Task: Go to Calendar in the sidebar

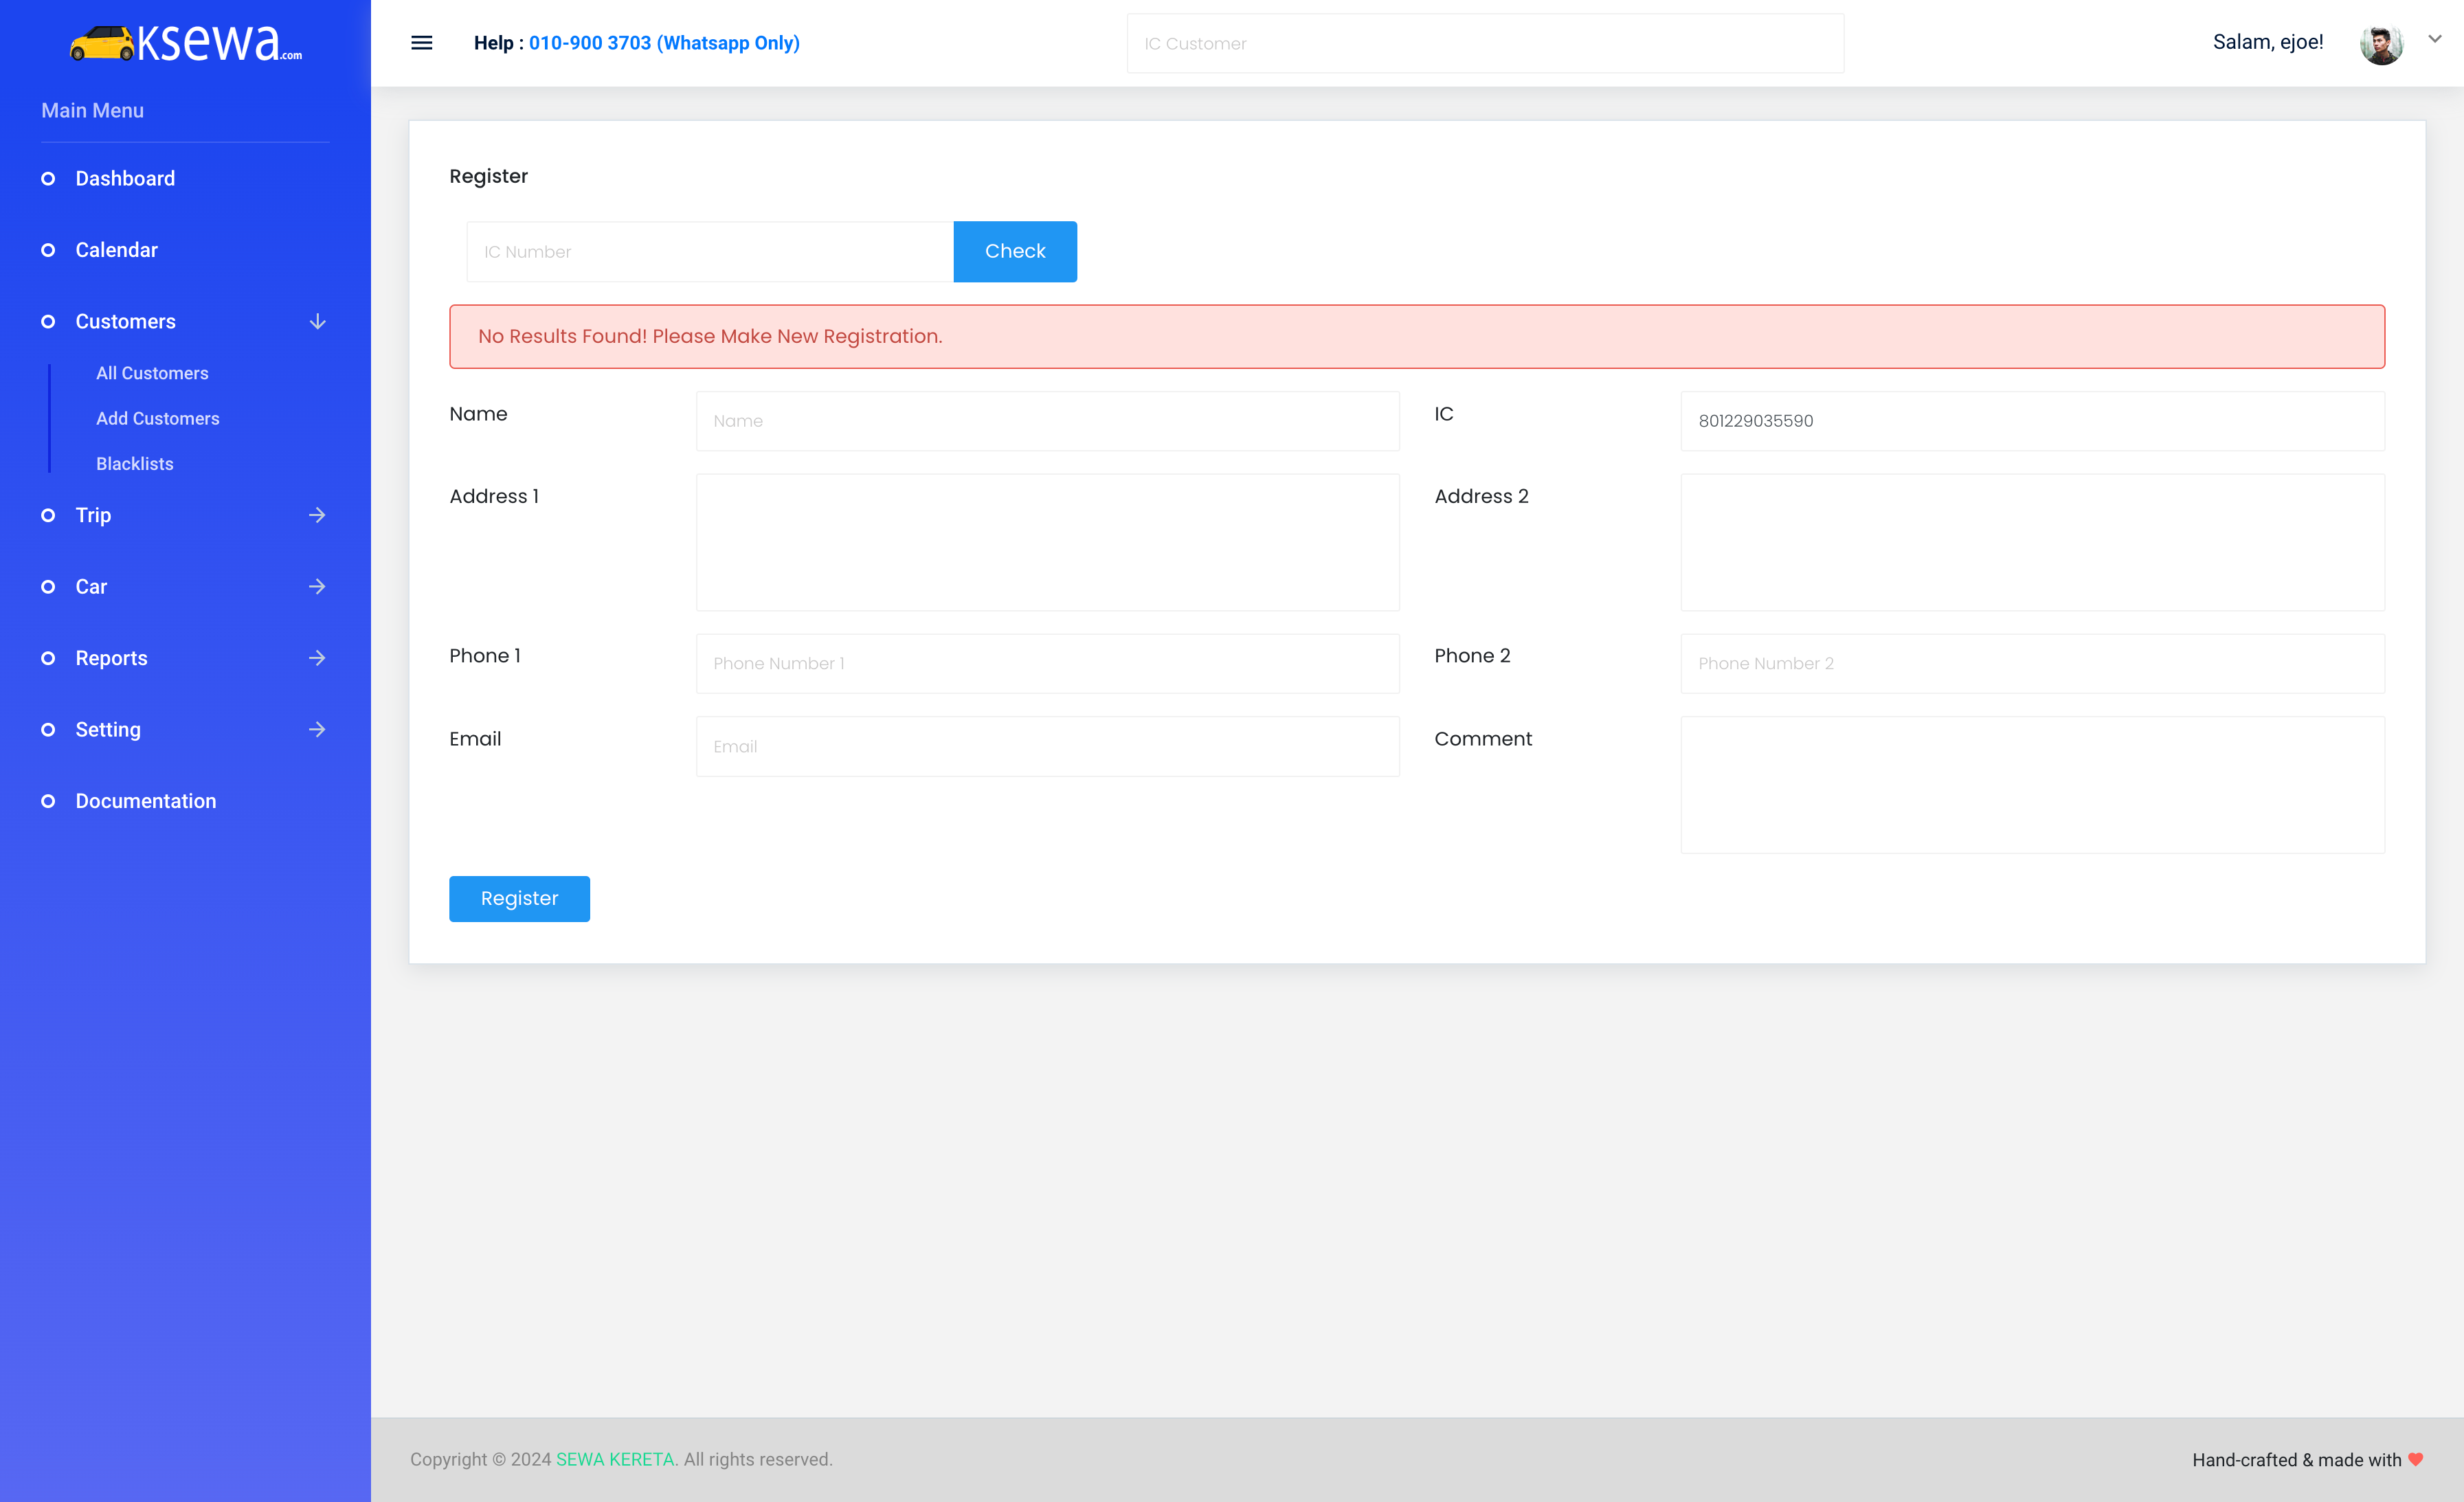Action: [117, 250]
